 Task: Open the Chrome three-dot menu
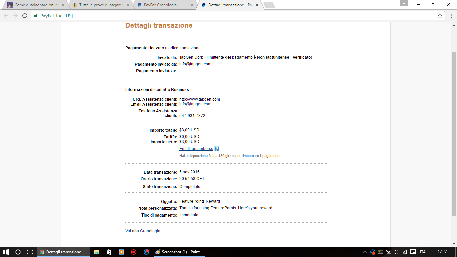(451, 16)
